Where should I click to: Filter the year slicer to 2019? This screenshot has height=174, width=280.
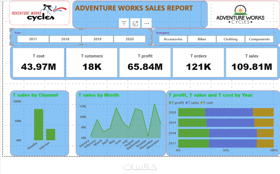click(x=97, y=39)
